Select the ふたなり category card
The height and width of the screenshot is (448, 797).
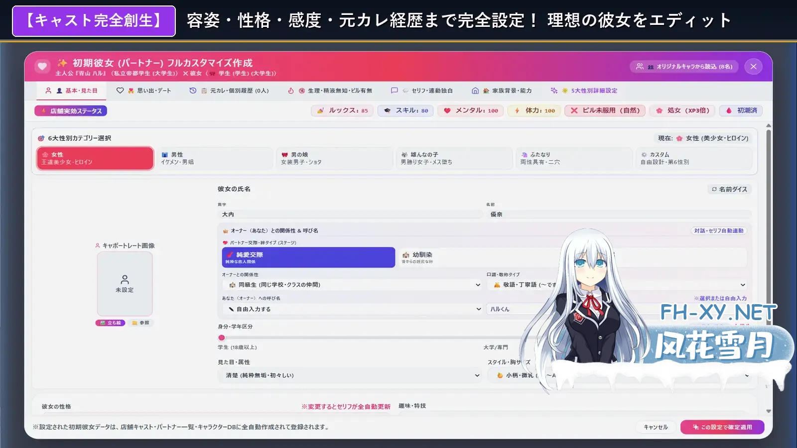coord(574,158)
